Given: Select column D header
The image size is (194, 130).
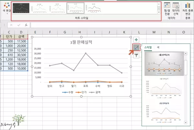Looking at the screenshot, I should (x=21, y=32).
